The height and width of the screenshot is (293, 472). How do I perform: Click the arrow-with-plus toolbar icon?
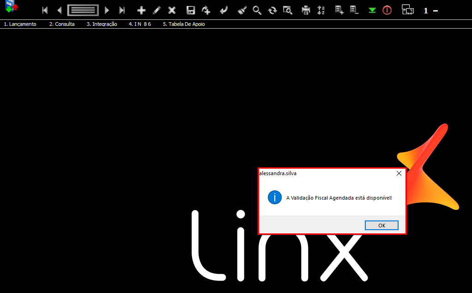[x=206, y=10]
